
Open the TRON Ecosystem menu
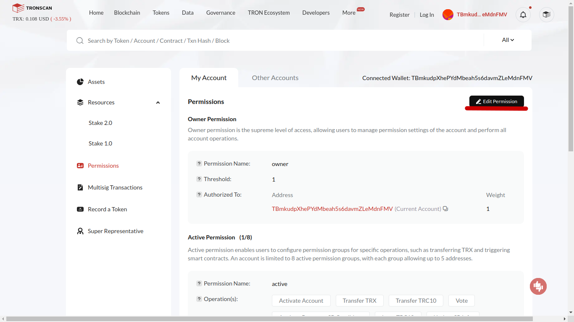(269, 13)
